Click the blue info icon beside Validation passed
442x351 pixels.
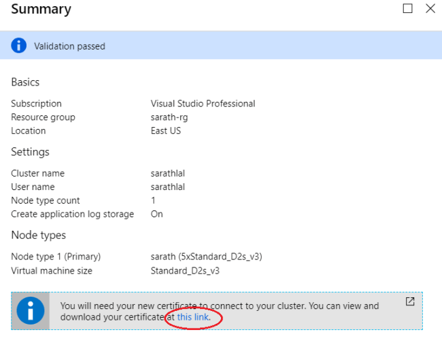click(x=17, y=46)
